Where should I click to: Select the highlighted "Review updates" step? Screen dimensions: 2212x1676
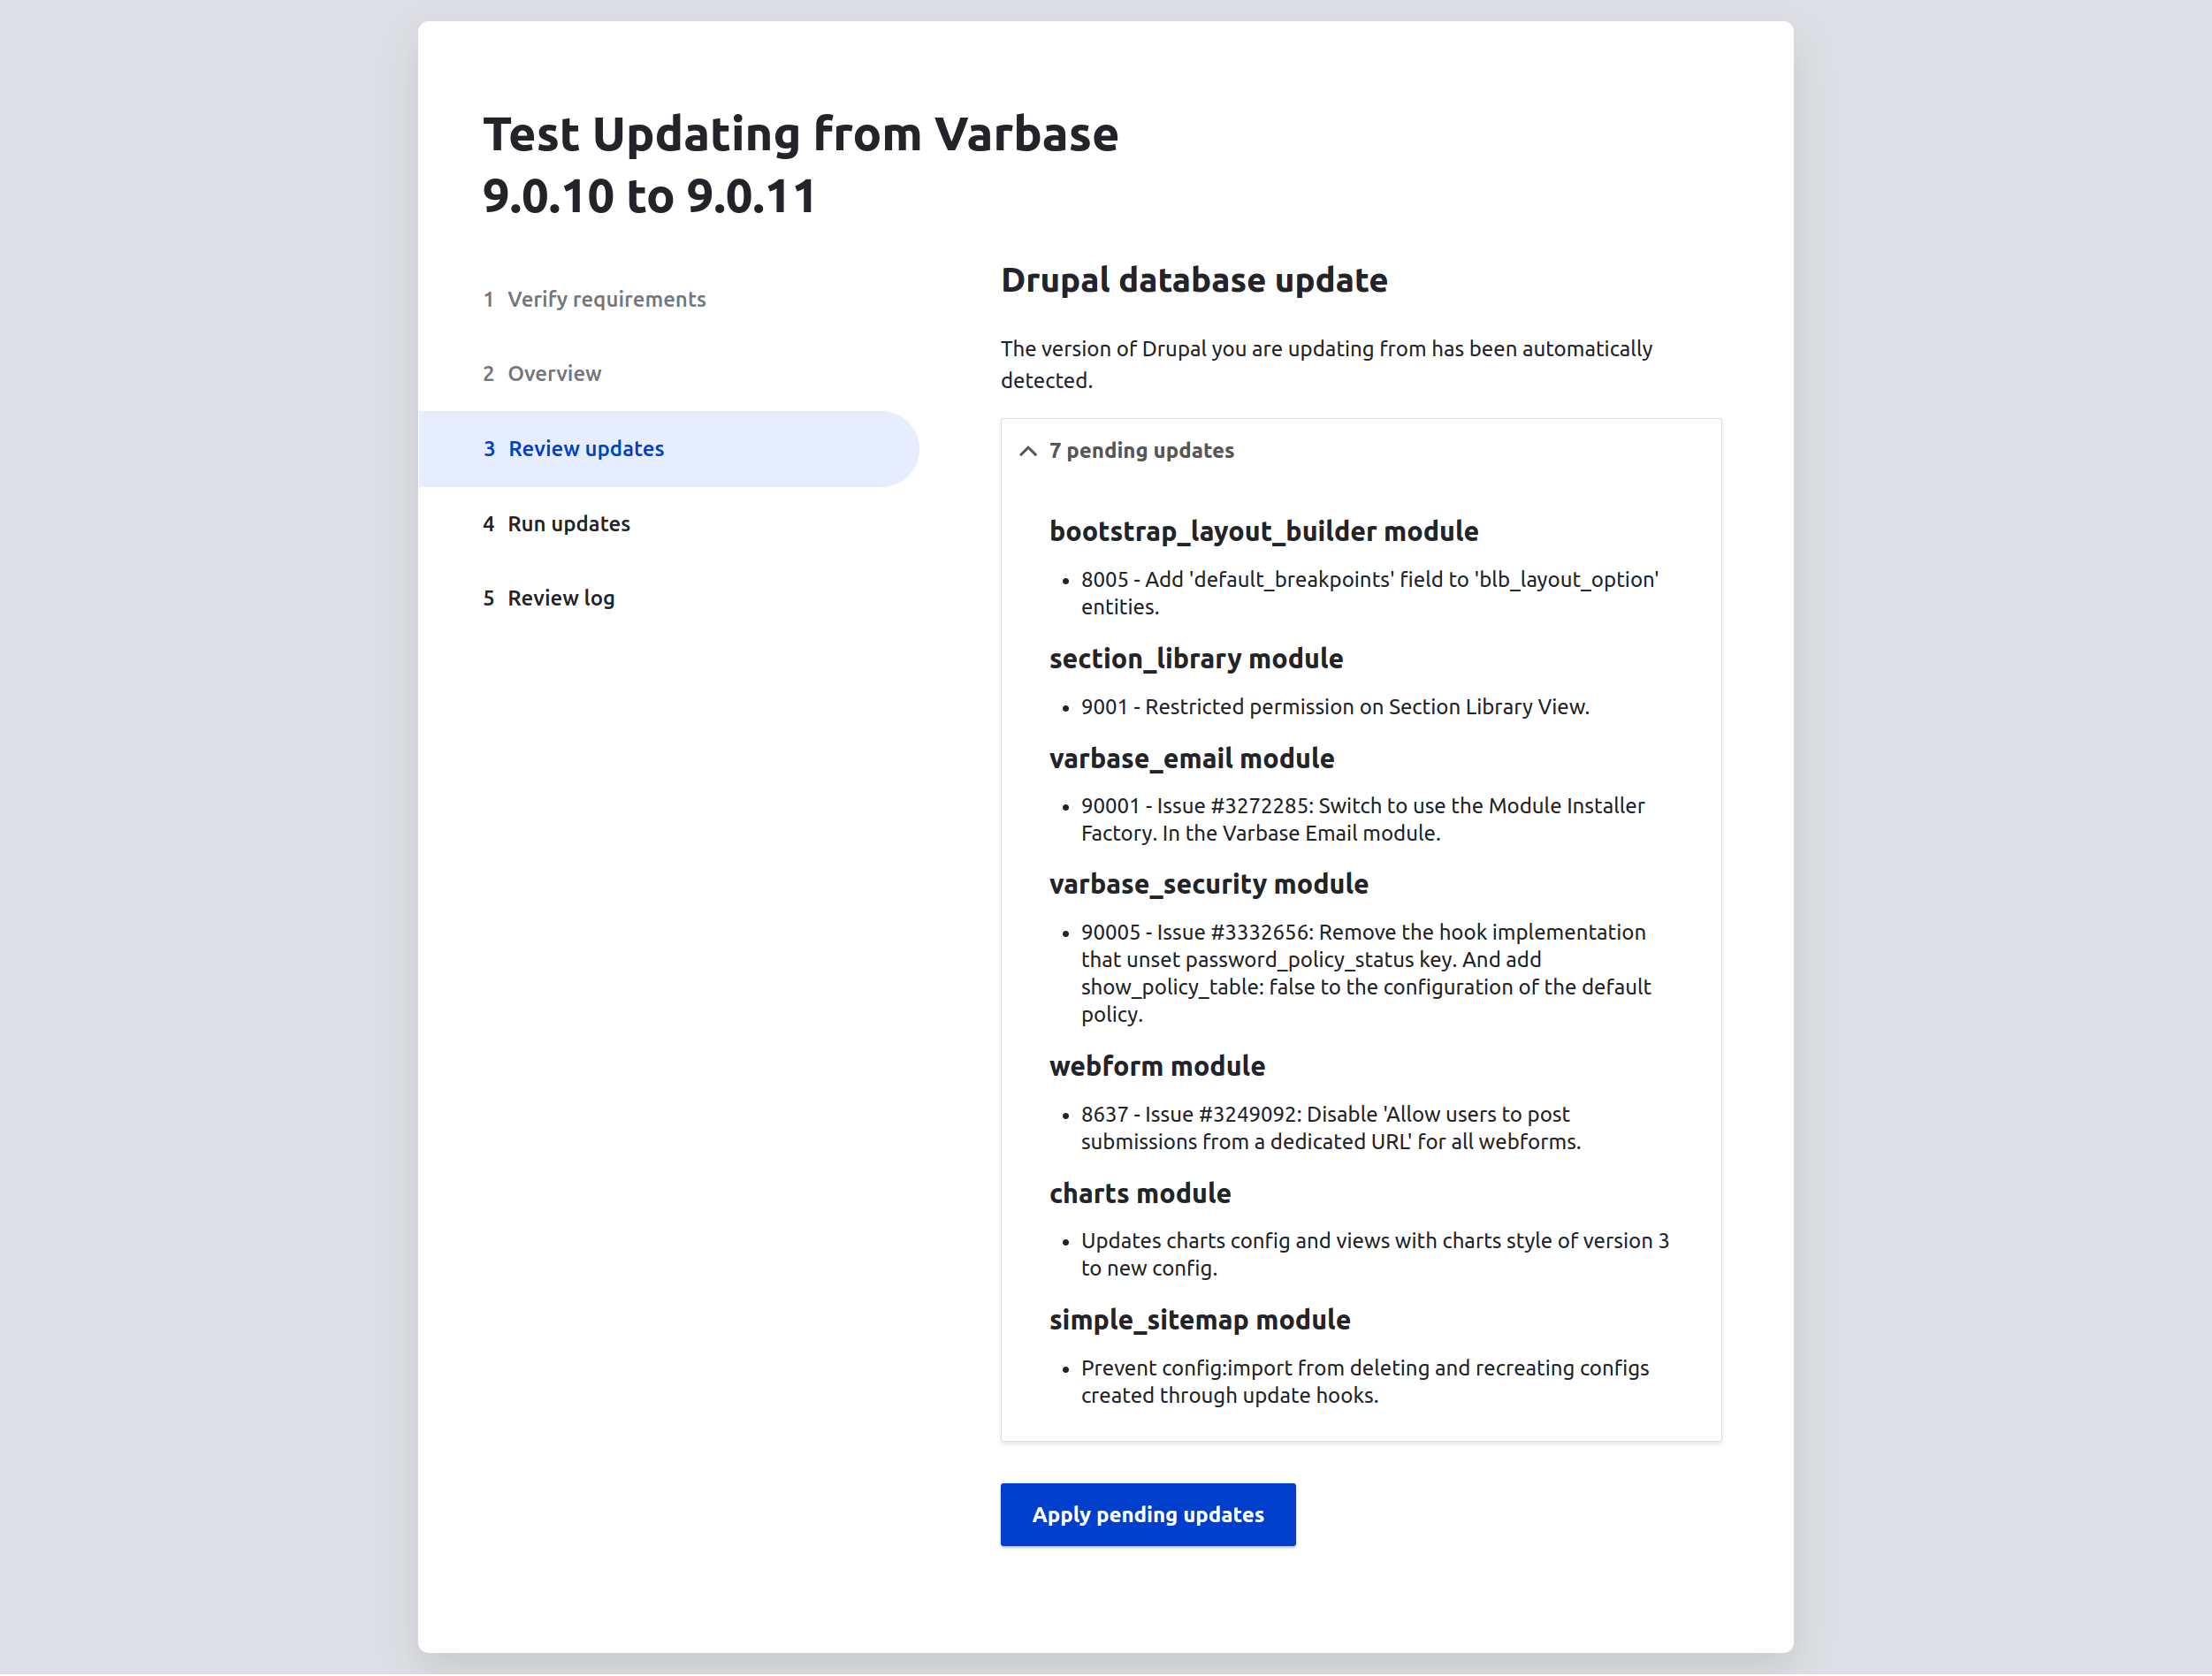click(x=586, y=449)
